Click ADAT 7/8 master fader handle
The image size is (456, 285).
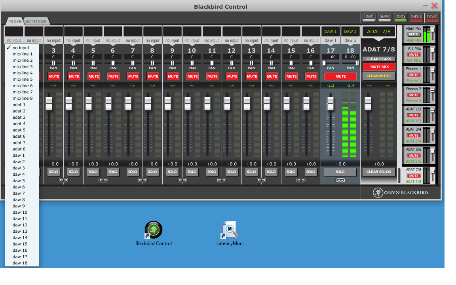point(368,104)
